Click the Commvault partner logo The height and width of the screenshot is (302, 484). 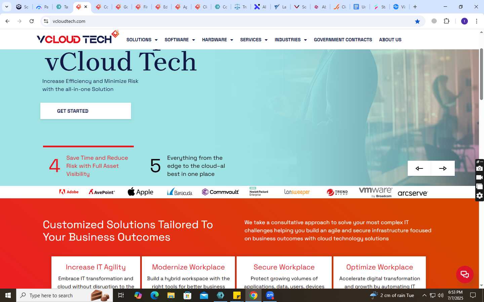coord(220,192)
